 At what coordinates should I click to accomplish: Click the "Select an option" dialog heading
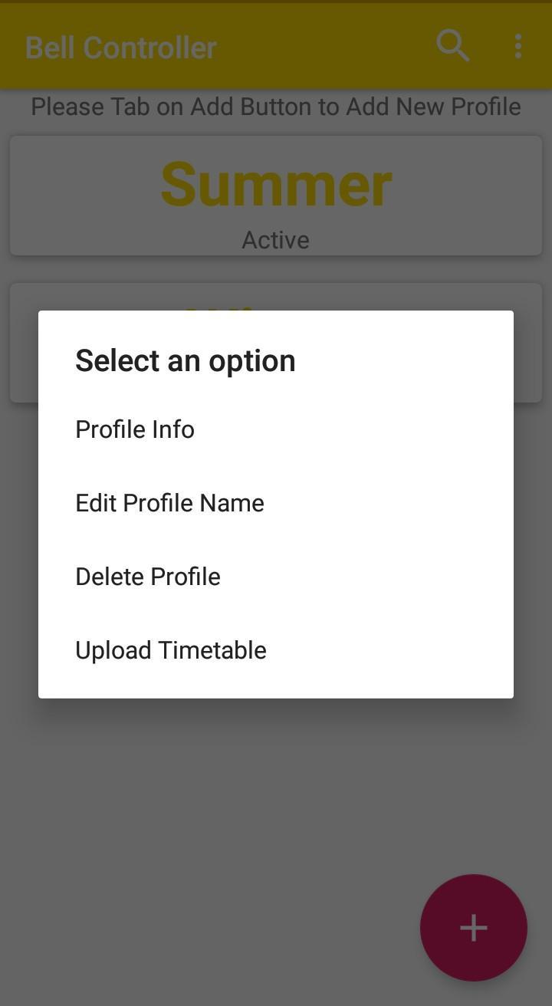point(185,360)
